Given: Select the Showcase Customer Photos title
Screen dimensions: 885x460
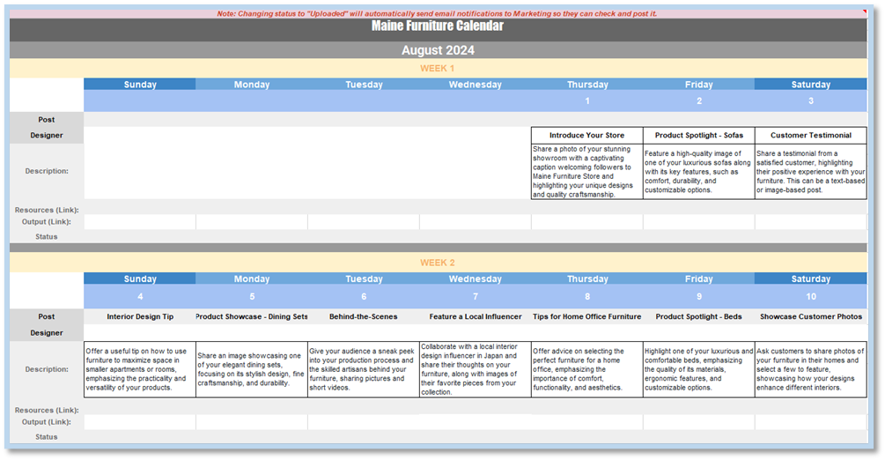Looking at the screenshot, I should click(810, 317).
